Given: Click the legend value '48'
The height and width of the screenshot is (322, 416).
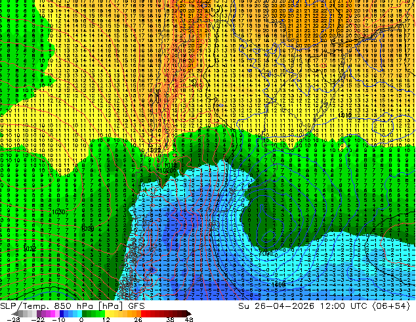Looking at the screenshot, I should click(188, 319).
